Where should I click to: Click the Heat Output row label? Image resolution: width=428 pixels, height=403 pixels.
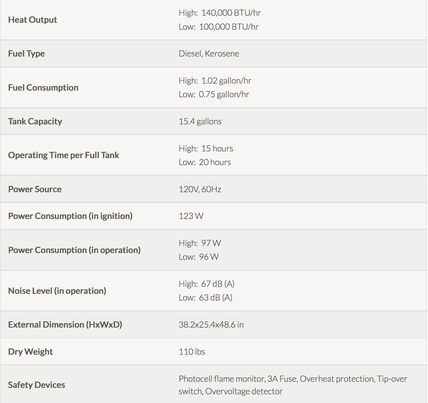(33, 20)
